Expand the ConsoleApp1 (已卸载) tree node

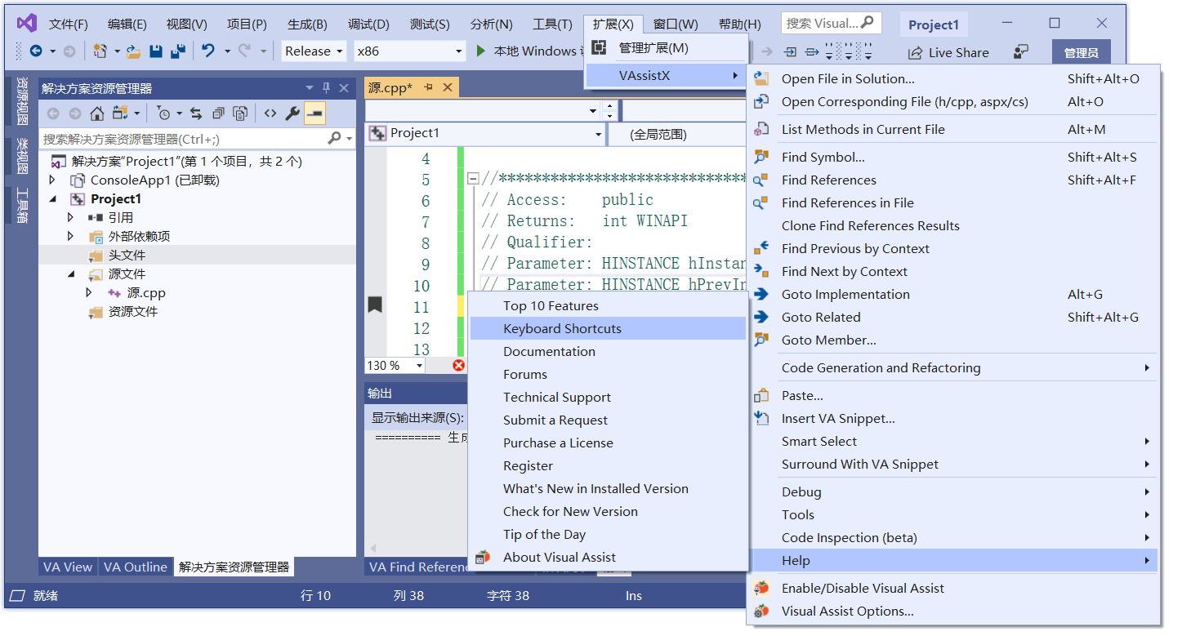pyautogui.click(x=53, y=180)
